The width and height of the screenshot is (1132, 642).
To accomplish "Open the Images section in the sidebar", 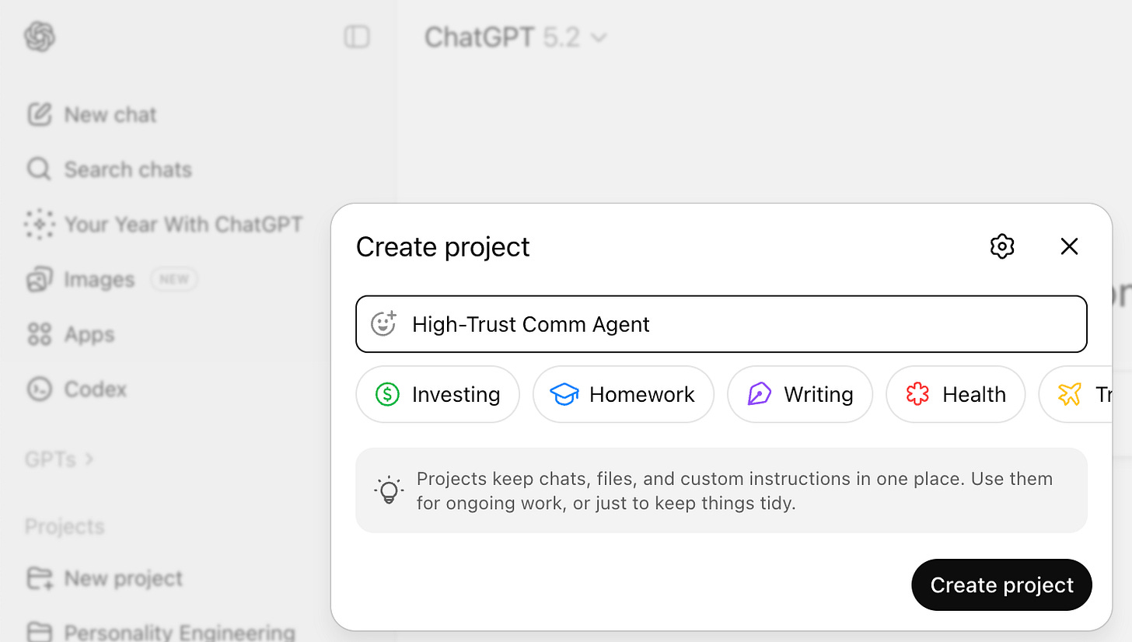I will pos(100,279).
